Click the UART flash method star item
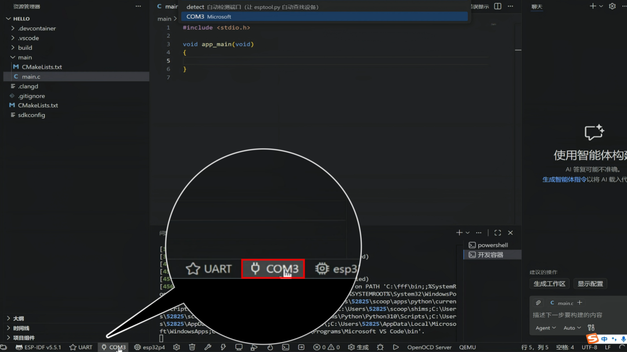627x352 pixels. [x=81, y=347]
